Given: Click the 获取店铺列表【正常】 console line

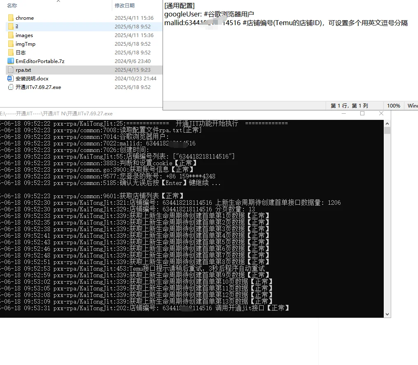Looking at the screenshot, I should pos(92,196).
